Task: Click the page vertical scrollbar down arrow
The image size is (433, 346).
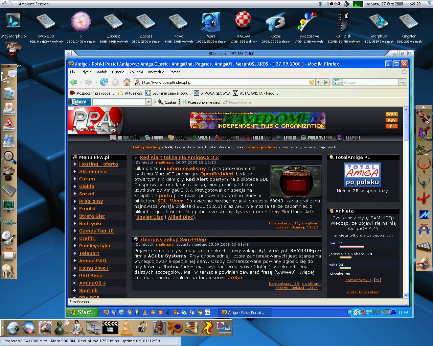Action: pyautogui.click(x=406, y=295)
